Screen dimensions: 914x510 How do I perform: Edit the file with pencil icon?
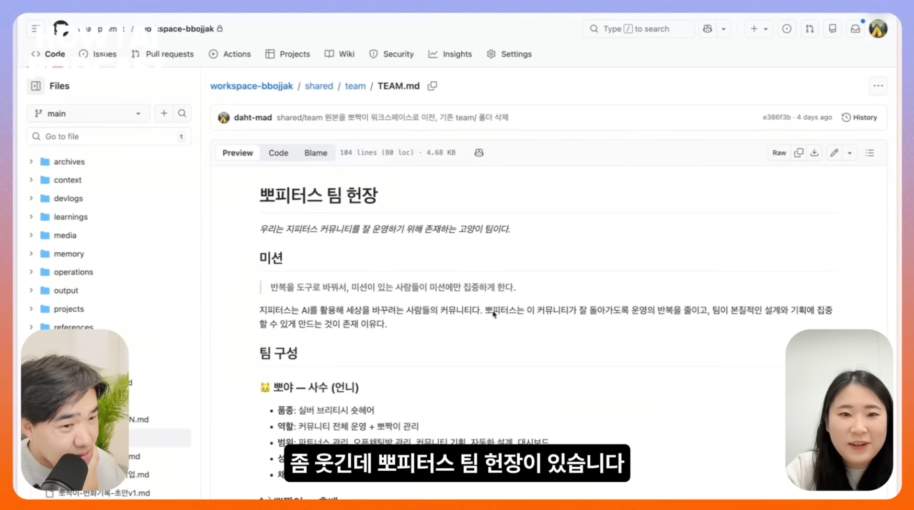pyautogui.click(x=834, y=153)
